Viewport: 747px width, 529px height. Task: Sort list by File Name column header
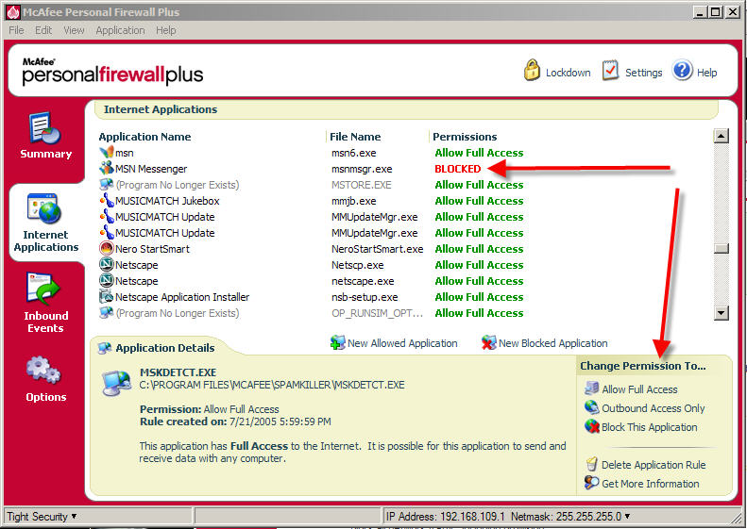click(355, 137)
